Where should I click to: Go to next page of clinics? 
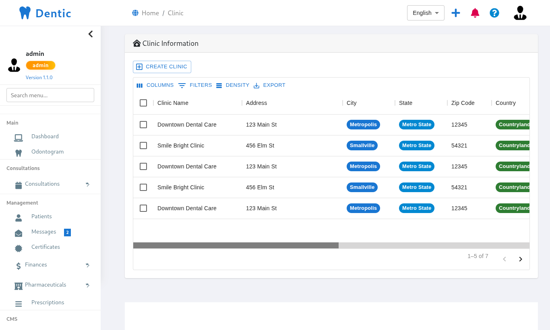[x=520, y=259]
